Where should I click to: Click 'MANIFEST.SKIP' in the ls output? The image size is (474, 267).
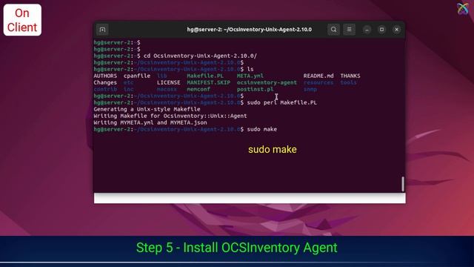208,82
